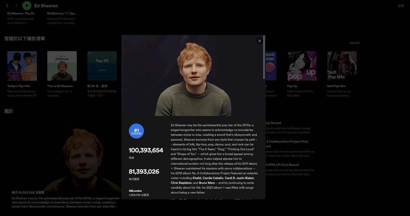Go back with the left arrow

pos(7,6)
